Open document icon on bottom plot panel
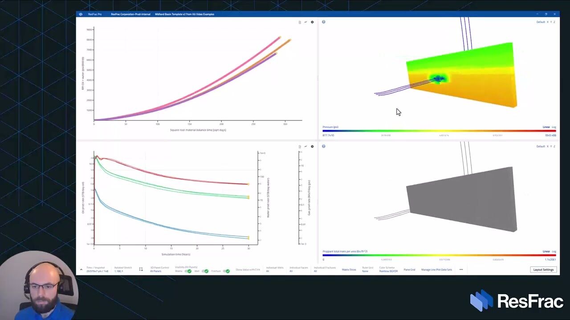This screenshot has width=570, height=320. (300, 146)
